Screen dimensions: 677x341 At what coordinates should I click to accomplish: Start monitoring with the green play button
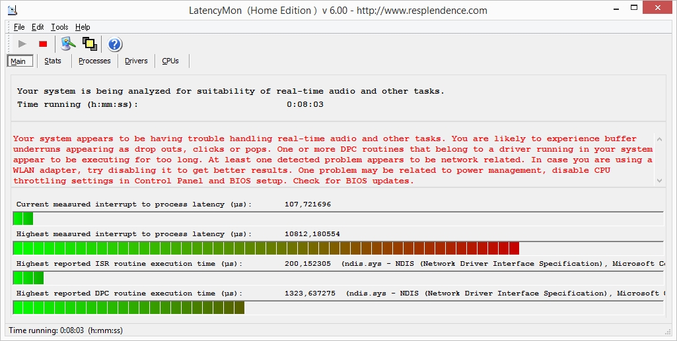[22, 44]
